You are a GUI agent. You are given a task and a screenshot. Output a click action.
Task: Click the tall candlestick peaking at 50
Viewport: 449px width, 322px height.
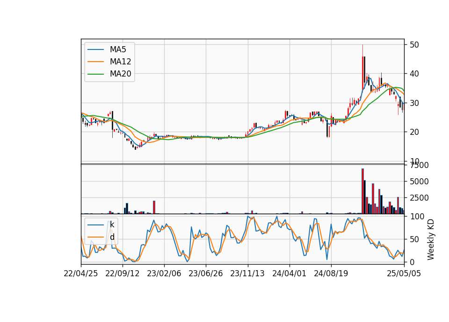coord(362,67)
